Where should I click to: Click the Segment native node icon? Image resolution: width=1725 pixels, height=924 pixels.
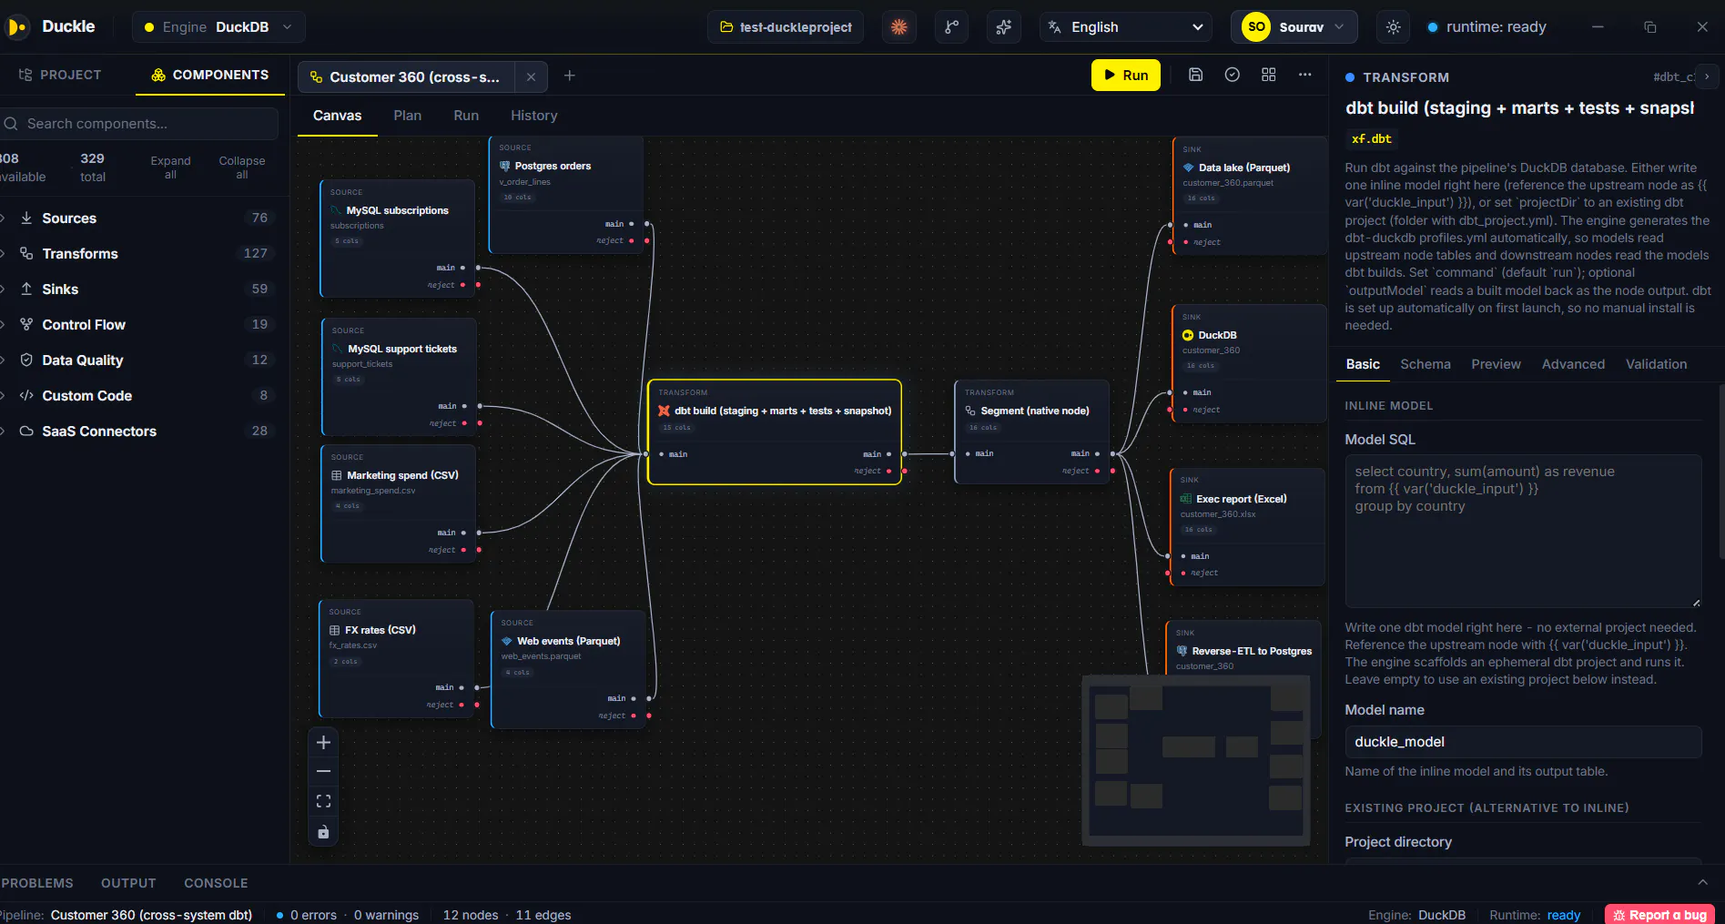tap(970, 411)
